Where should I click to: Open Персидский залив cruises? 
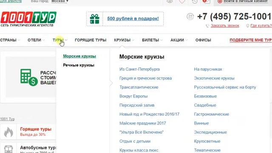[137, 105]
